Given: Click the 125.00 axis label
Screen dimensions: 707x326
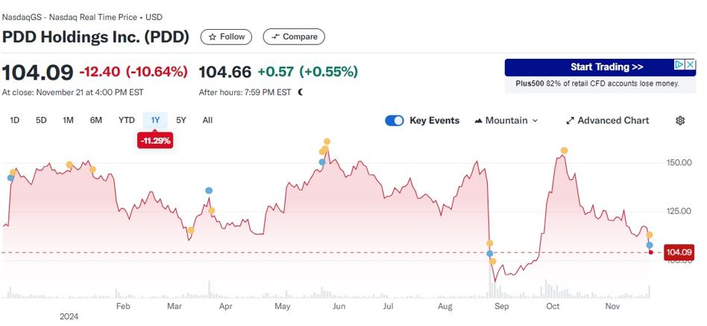Looking at the screenshot, I should (x=679, y=211).
